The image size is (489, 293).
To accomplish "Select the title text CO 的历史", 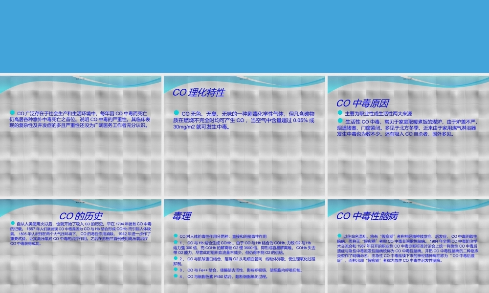I will point(81,216).
